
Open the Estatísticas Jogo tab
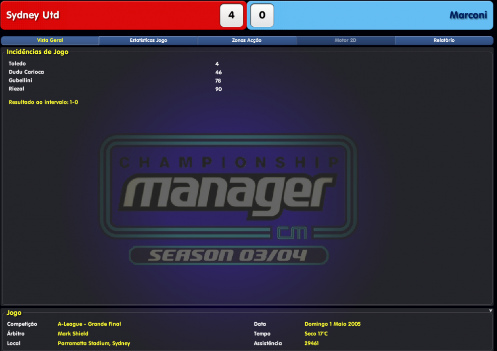148,40
